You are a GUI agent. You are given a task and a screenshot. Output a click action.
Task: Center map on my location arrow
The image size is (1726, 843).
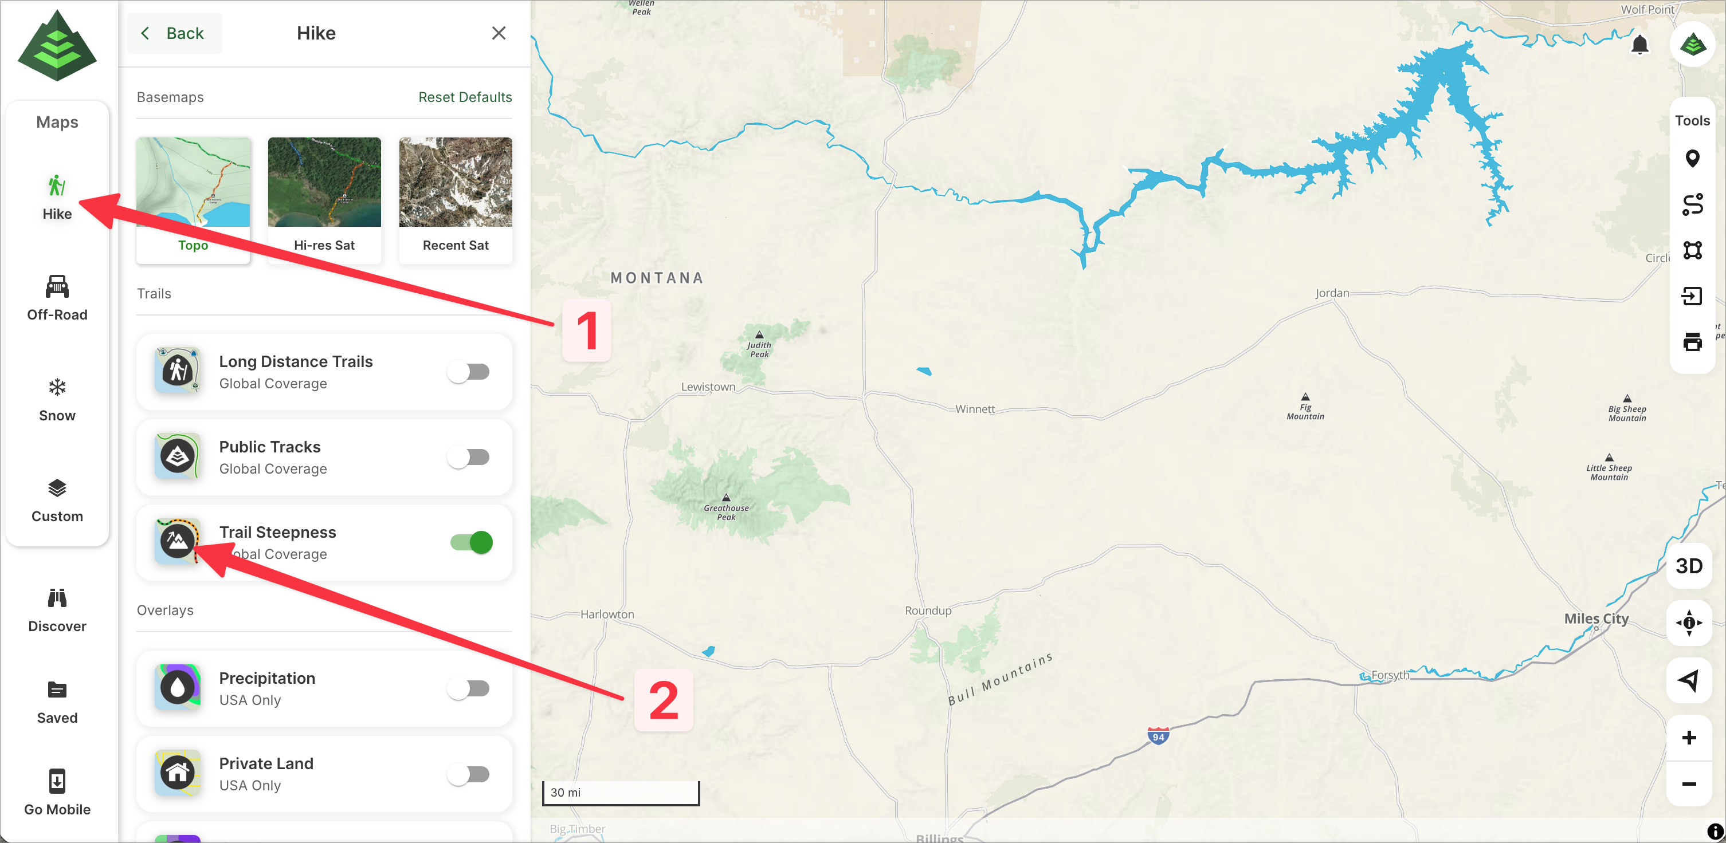coord(1689,680)
